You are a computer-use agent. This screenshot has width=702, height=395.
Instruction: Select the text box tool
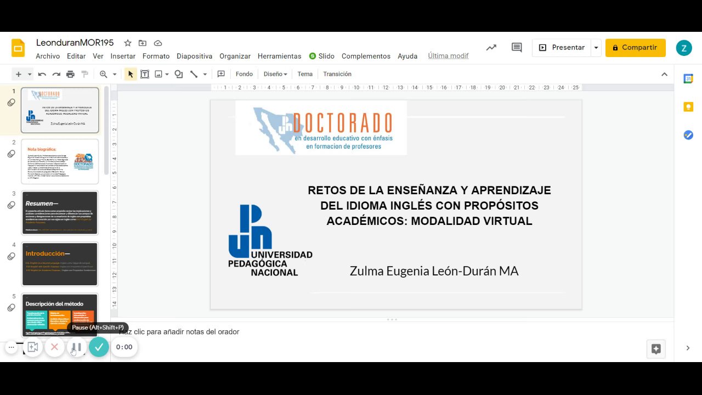pyautogui.click(x=145, y=74)
